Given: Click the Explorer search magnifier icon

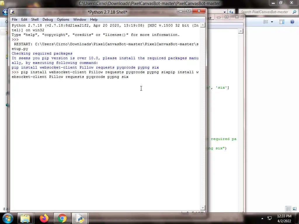Looking at the screenshot, I should [294, 12].
